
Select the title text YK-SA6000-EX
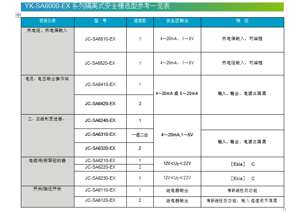pos(47,6)
